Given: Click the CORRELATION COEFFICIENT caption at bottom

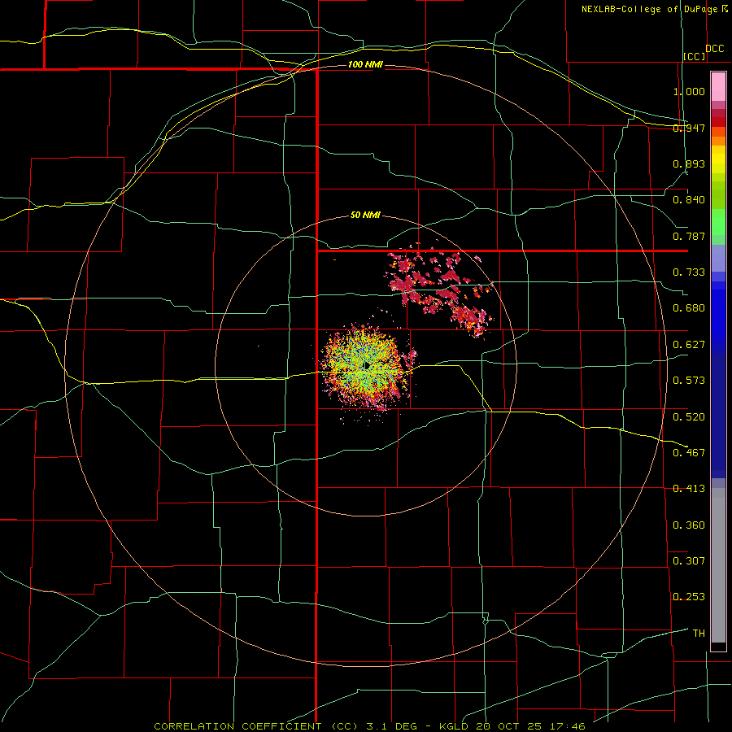Looking at the screenshot, I should 370,726.
